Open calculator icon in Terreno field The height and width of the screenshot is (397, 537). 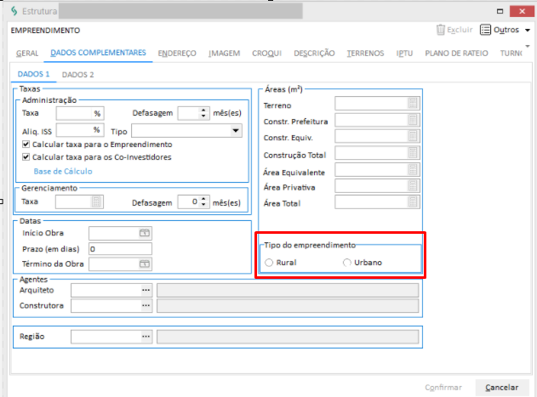[413, 105]
